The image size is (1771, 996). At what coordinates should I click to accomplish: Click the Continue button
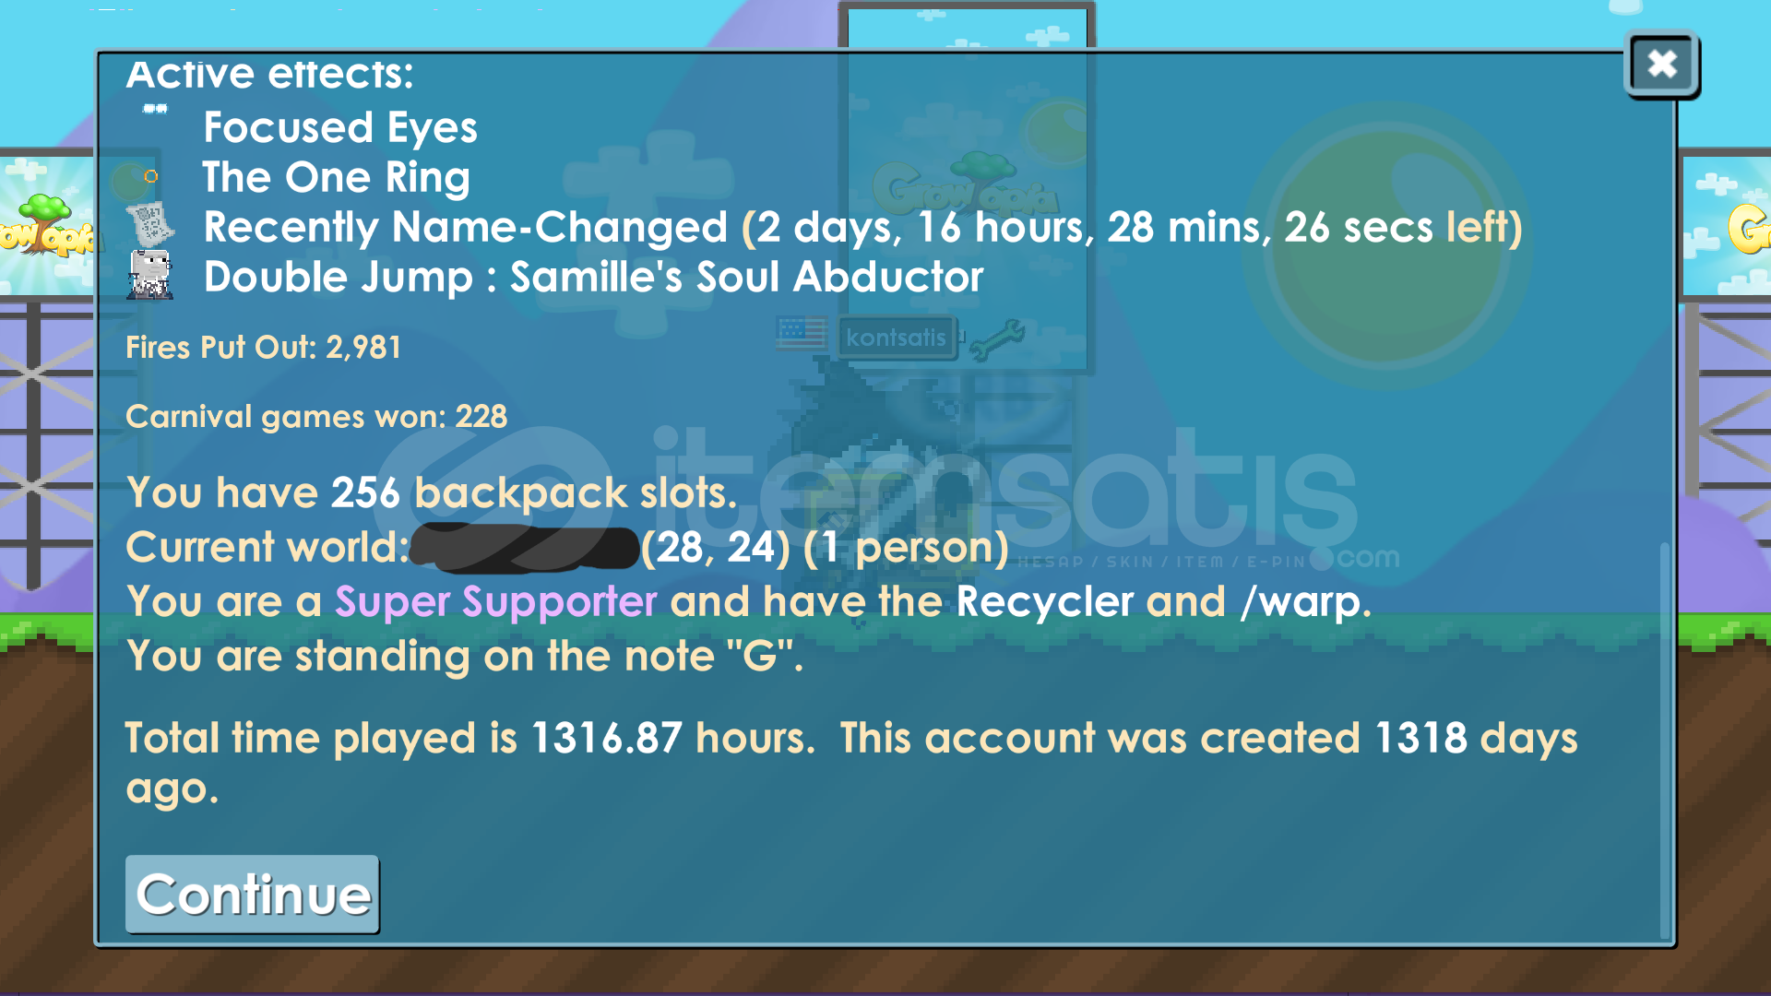(252, 894)
